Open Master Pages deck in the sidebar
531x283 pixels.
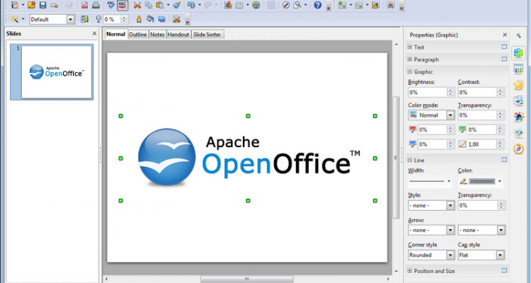[x=518, y=69]
